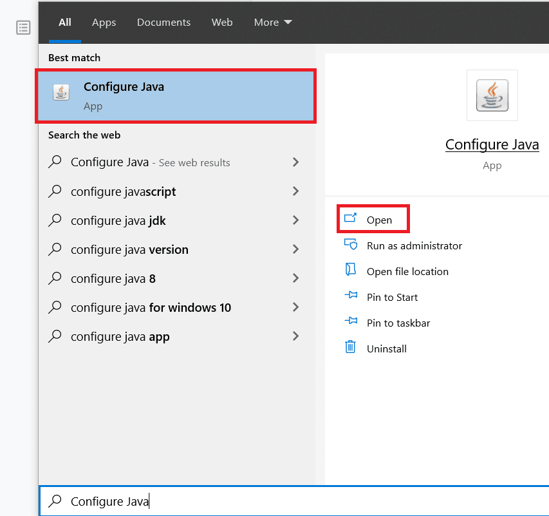Click the Java icon beside Best match result
The image size is (549, 516).
pyautogui.click(x=61, y=91)
